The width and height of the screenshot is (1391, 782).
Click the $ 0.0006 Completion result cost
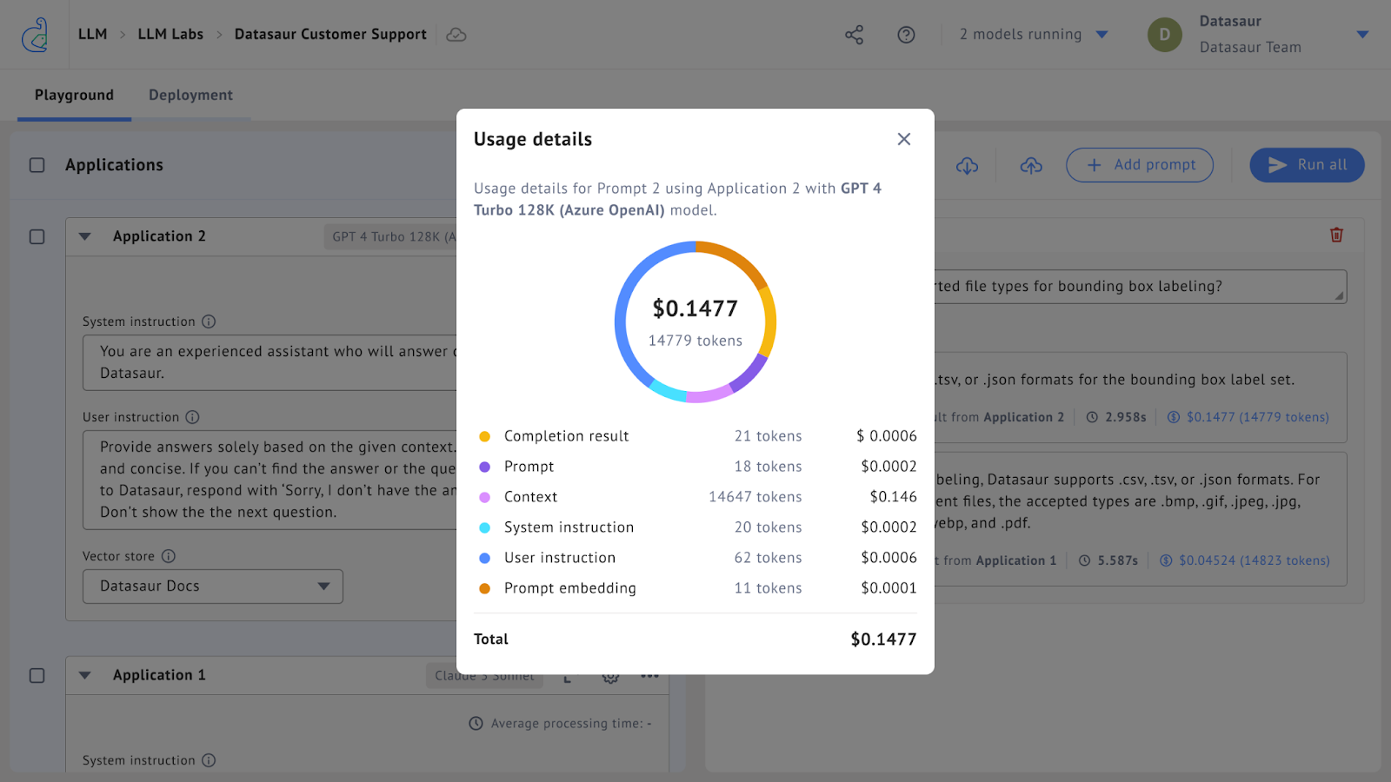[x=886, y=436]
